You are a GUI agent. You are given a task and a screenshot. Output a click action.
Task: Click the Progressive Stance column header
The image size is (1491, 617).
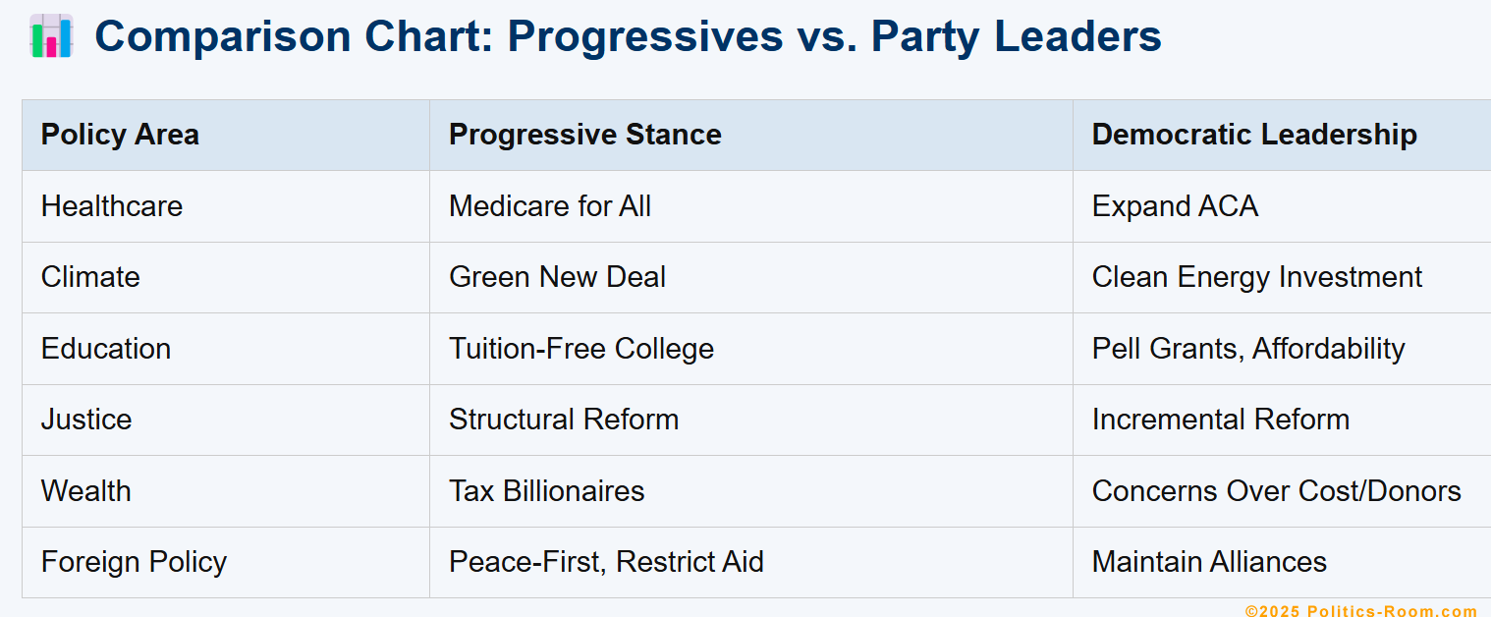coord(751,136)
